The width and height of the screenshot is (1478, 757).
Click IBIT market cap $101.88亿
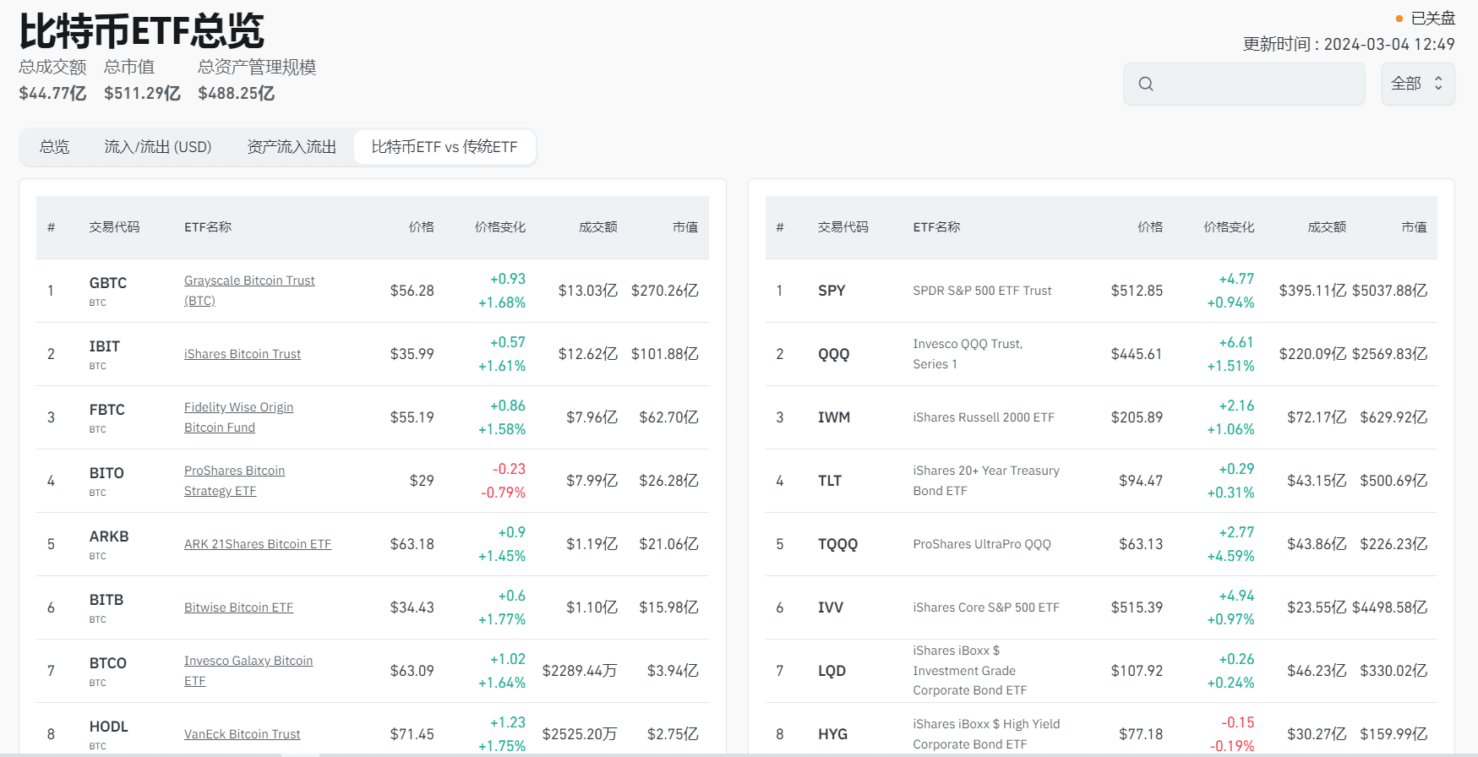pos(665,354)
